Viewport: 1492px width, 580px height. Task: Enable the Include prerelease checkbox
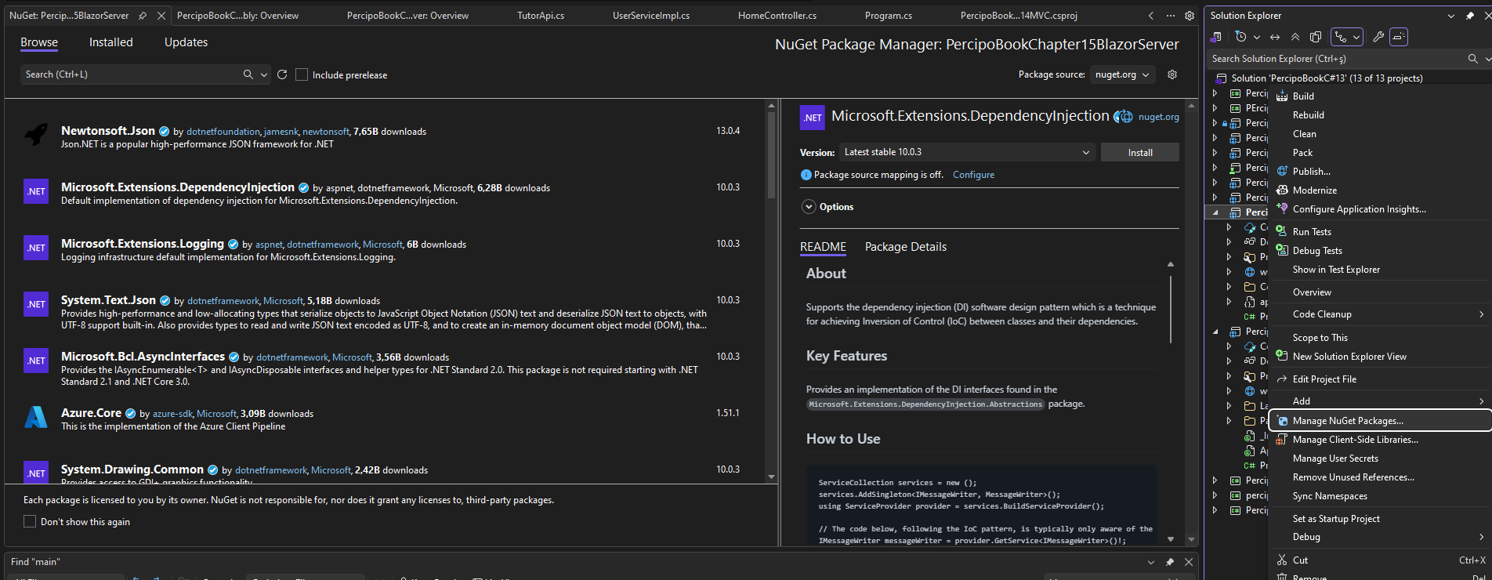(302, 74)
